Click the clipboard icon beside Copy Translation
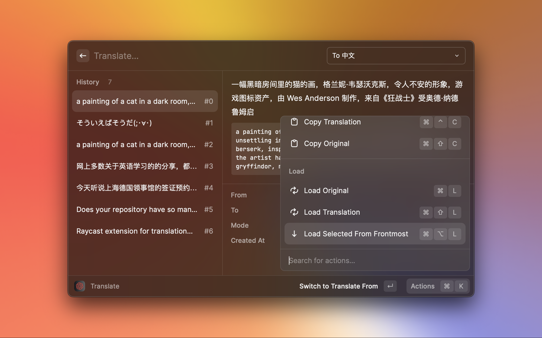The width and height of the screenshot is (542, 338). coord(294,122)
